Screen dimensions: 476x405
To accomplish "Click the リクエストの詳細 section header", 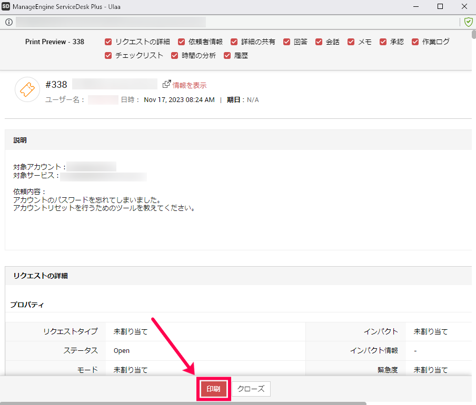I will pos(238,276).
